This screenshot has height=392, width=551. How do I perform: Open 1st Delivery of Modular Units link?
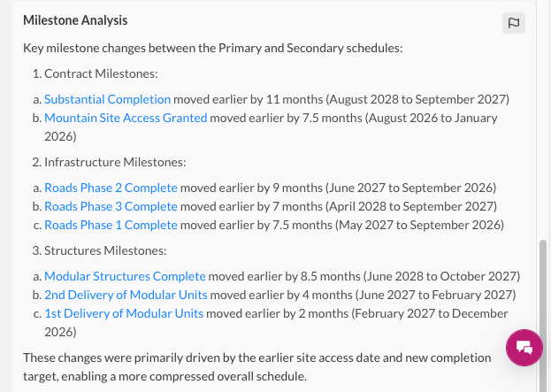(124, 313)
